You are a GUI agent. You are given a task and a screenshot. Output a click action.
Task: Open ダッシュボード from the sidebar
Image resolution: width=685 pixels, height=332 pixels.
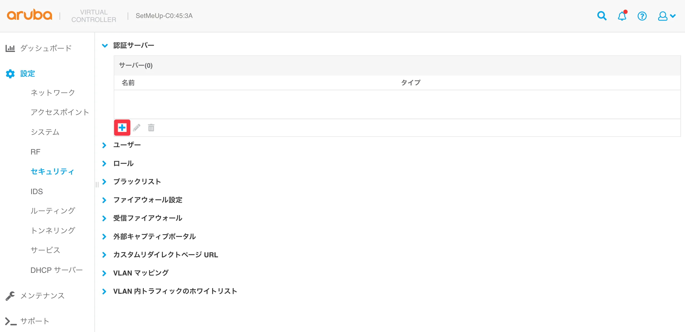point(46,48)
